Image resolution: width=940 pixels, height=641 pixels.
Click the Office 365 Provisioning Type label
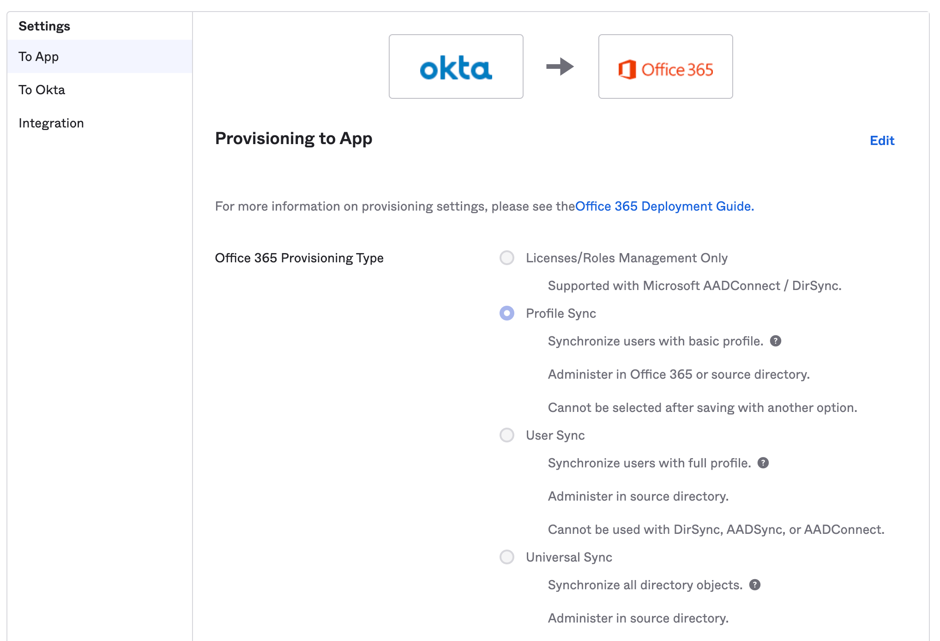coord(299,258)
